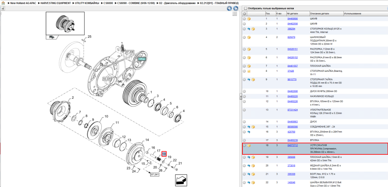Image resolution: width=388 pixels, height=187 pixels.
Task: Click the pulley thumbnail image in diagram
Action: point(65,24)
